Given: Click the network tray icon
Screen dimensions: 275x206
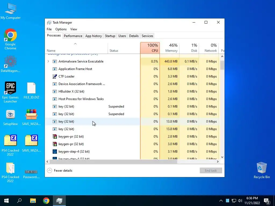Looking at the screenshot, I should click(x=234, y=201).
